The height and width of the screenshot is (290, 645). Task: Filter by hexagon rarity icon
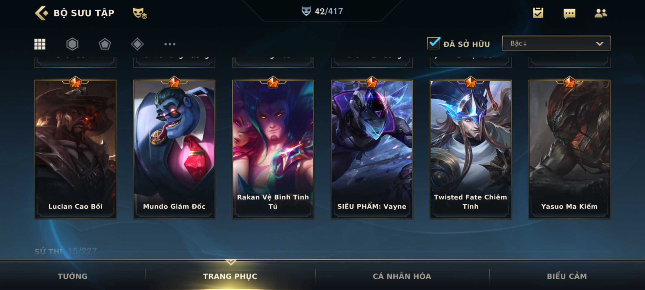point(72,44)
